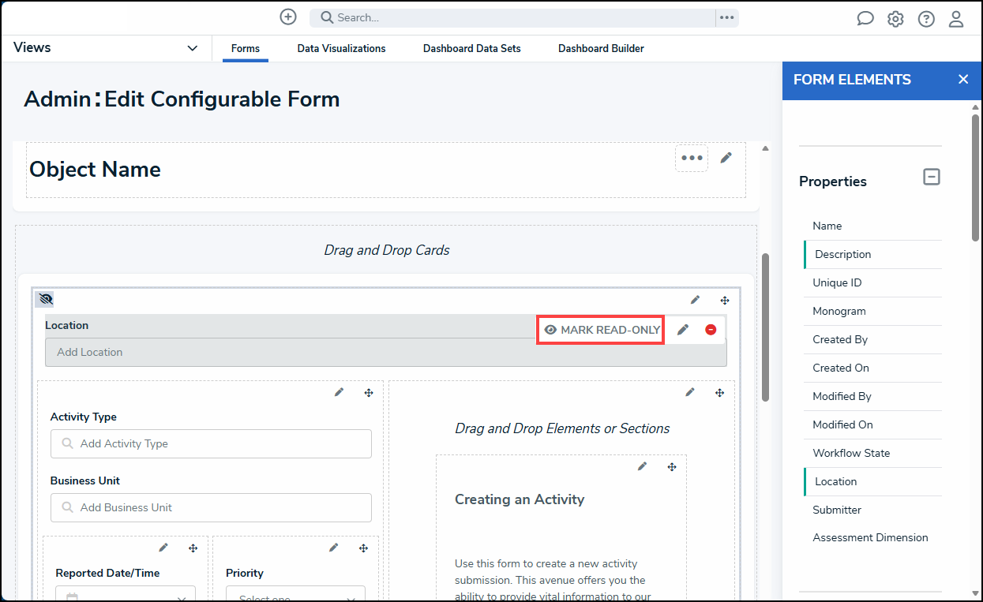
Task: Close the Form Elements panel
Action: coord(962,80)
